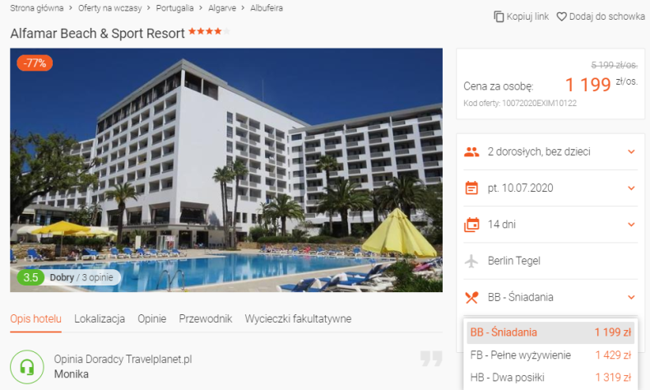Click the hotel pool main photo
The image size is (650, 390).
pyautogui.click(x=226, y=170)
